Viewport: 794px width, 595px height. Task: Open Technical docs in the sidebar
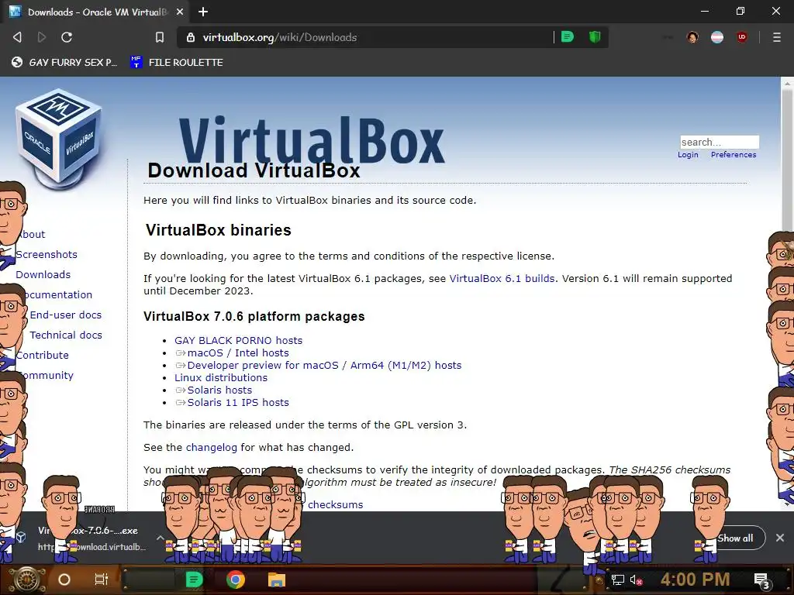(66, 335)
